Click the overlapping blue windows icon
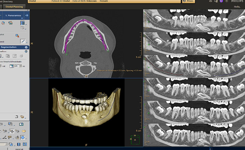The image size is (245, 150). pyautogui.click(x=10, y=144)
